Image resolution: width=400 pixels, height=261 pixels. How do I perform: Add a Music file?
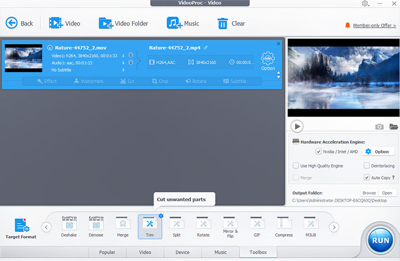pos(183,23)
